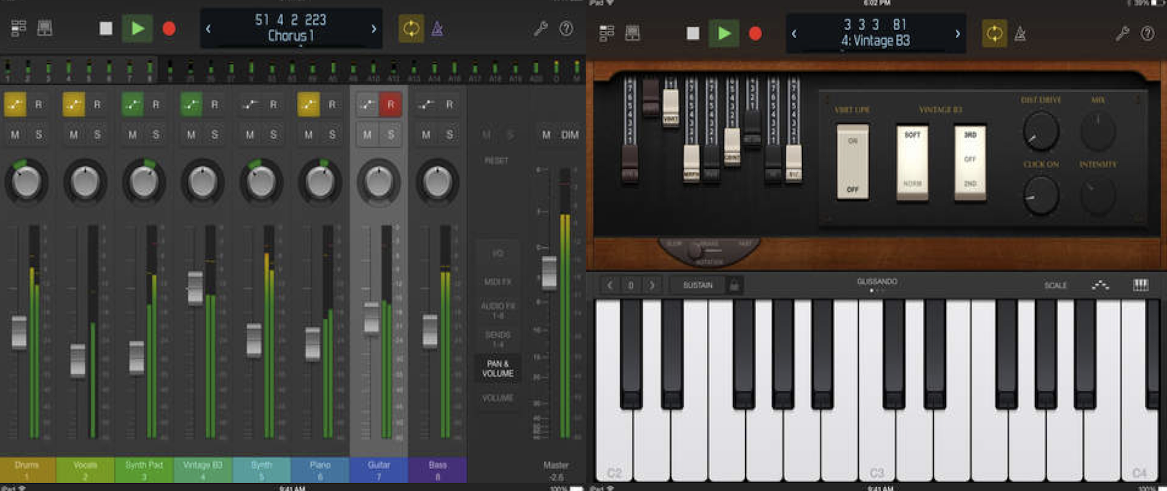The width and height of the screenshot is (1167, 491).
Task: Mute the Master channel
Action: point(546,134)
